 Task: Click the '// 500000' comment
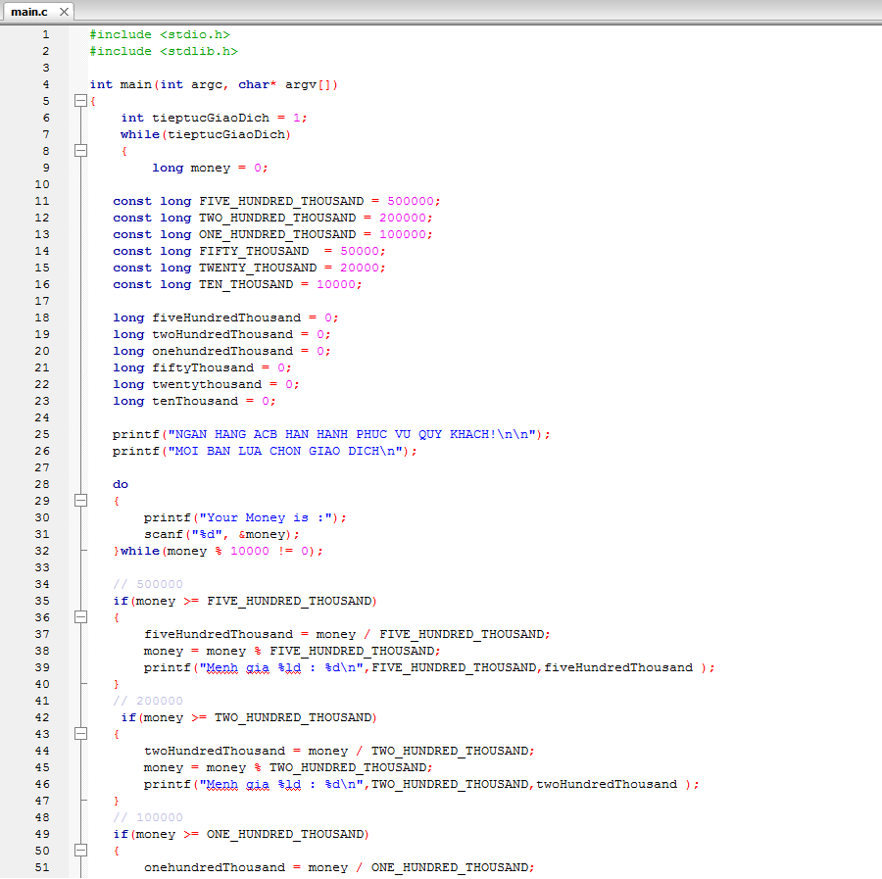pyautogui.click(x=148, y=584)
